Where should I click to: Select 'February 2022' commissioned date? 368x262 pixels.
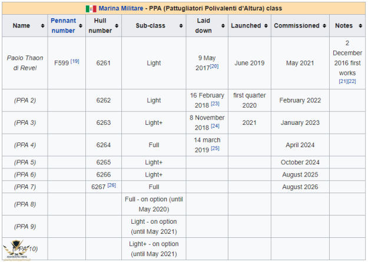coord(300,100)
